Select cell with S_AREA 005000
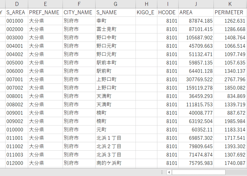The image size is (247, 176). click(17, 63)
